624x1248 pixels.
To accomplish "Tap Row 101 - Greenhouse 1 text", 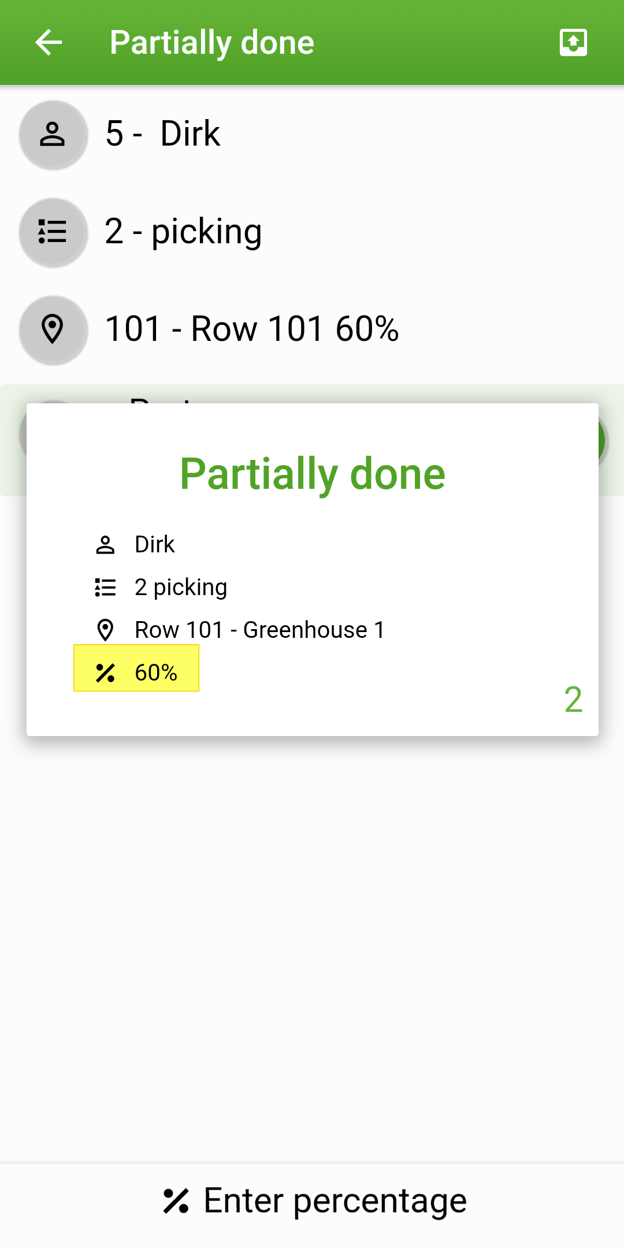I will click(x=259, y=630).
